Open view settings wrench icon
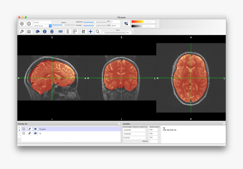The width and height of the screenshot is (243, 169). point(22,32)
